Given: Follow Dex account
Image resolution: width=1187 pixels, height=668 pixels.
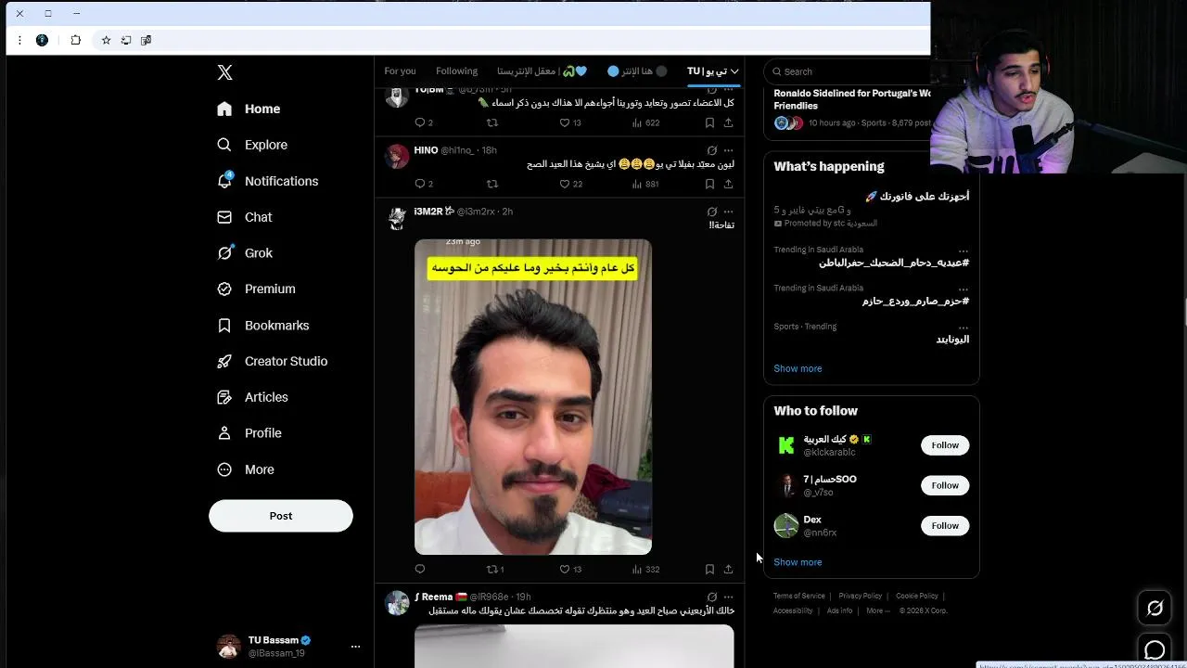Looking at the screenshot, I should [x=945, y=526].
